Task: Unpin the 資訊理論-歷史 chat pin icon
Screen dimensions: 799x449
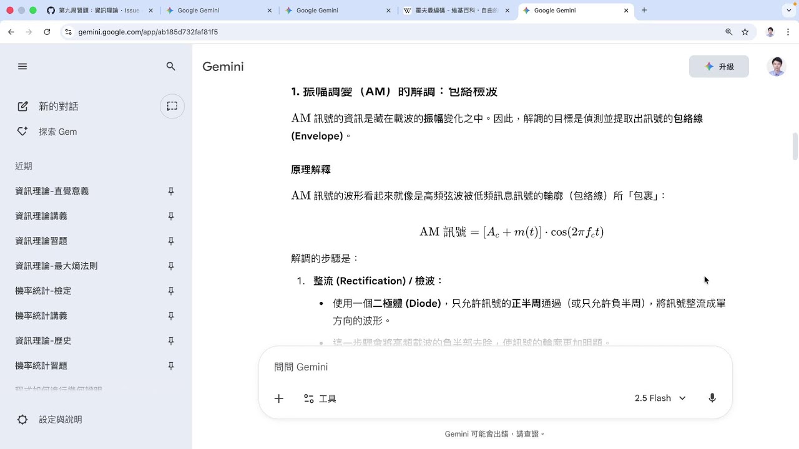Action: pos(171,341)
